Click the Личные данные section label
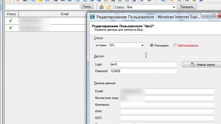The image size is (221, 124). point(105,83)
